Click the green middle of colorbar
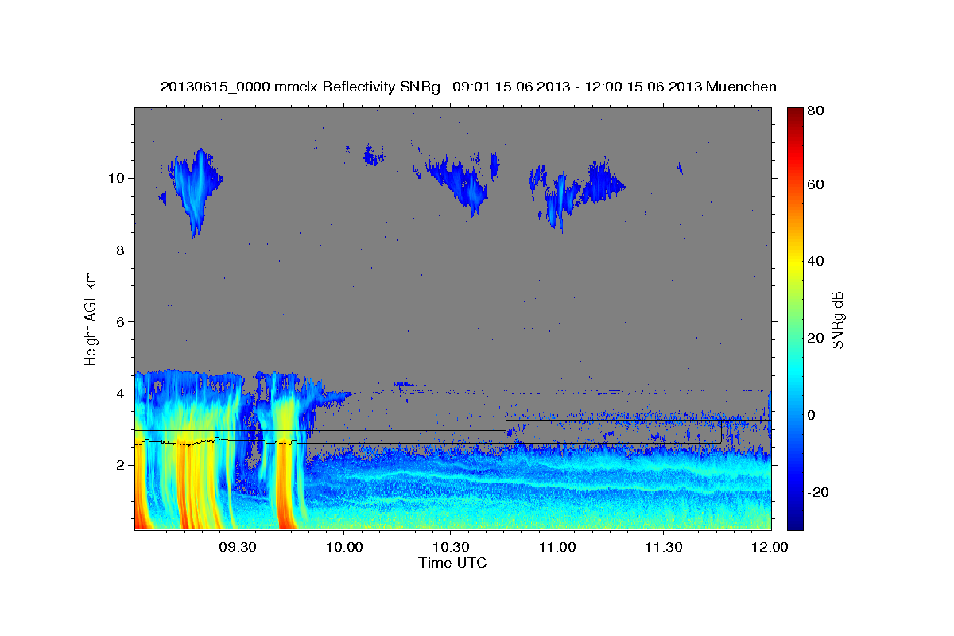 [x=795, y=318]
